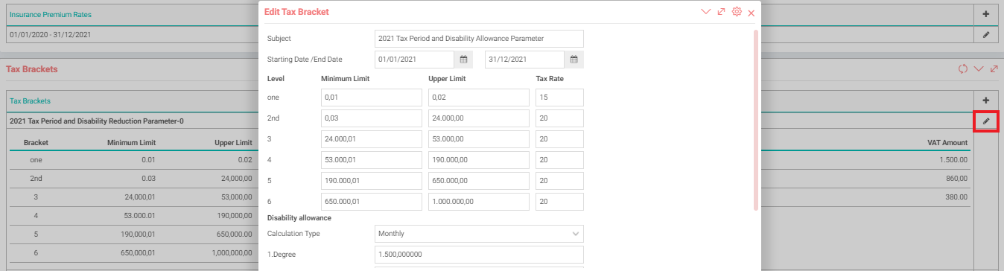
Task: Refresh the Tax Brackets panel
Action: point(963,69)
